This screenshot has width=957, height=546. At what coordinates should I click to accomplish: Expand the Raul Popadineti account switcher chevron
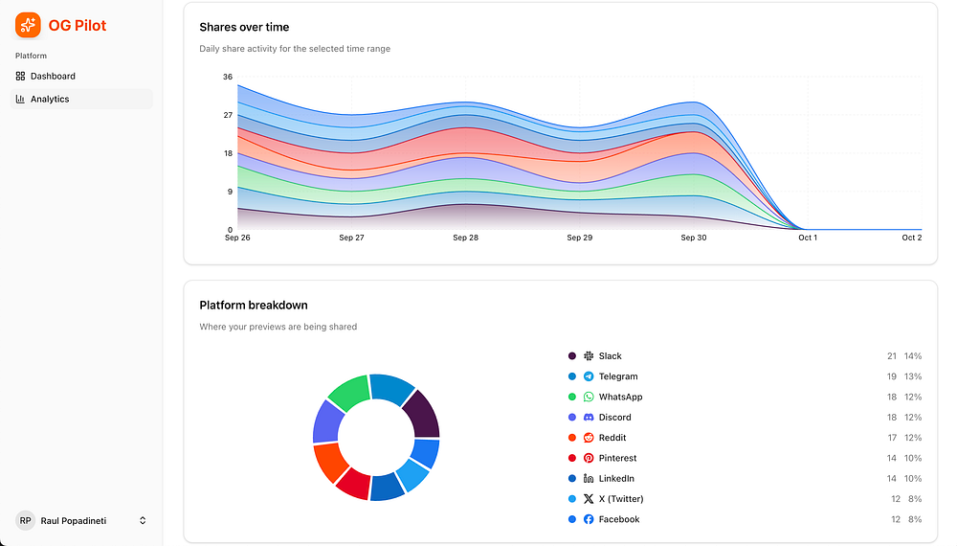point(143,520)
